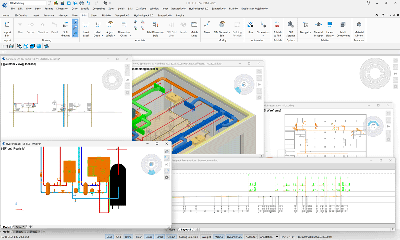Click the Save icon in quick access

click(68, 3)
